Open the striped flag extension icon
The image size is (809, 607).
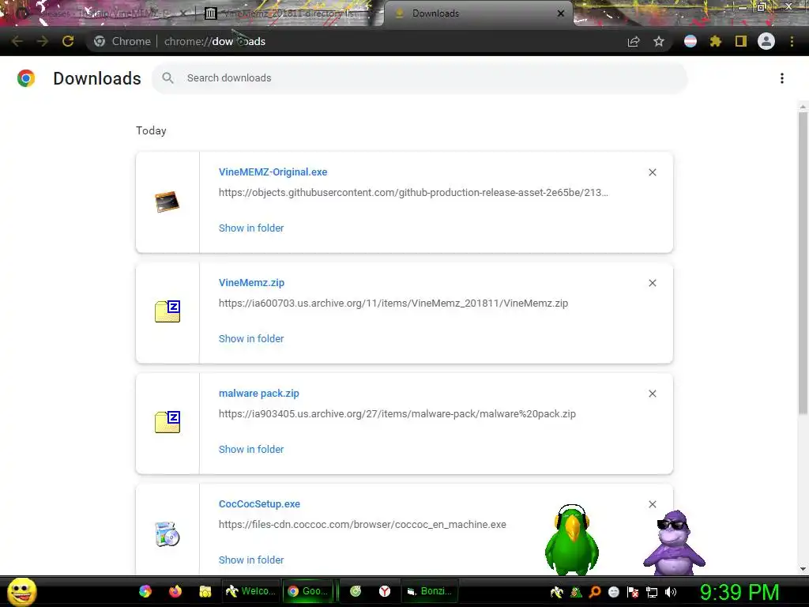690,41
